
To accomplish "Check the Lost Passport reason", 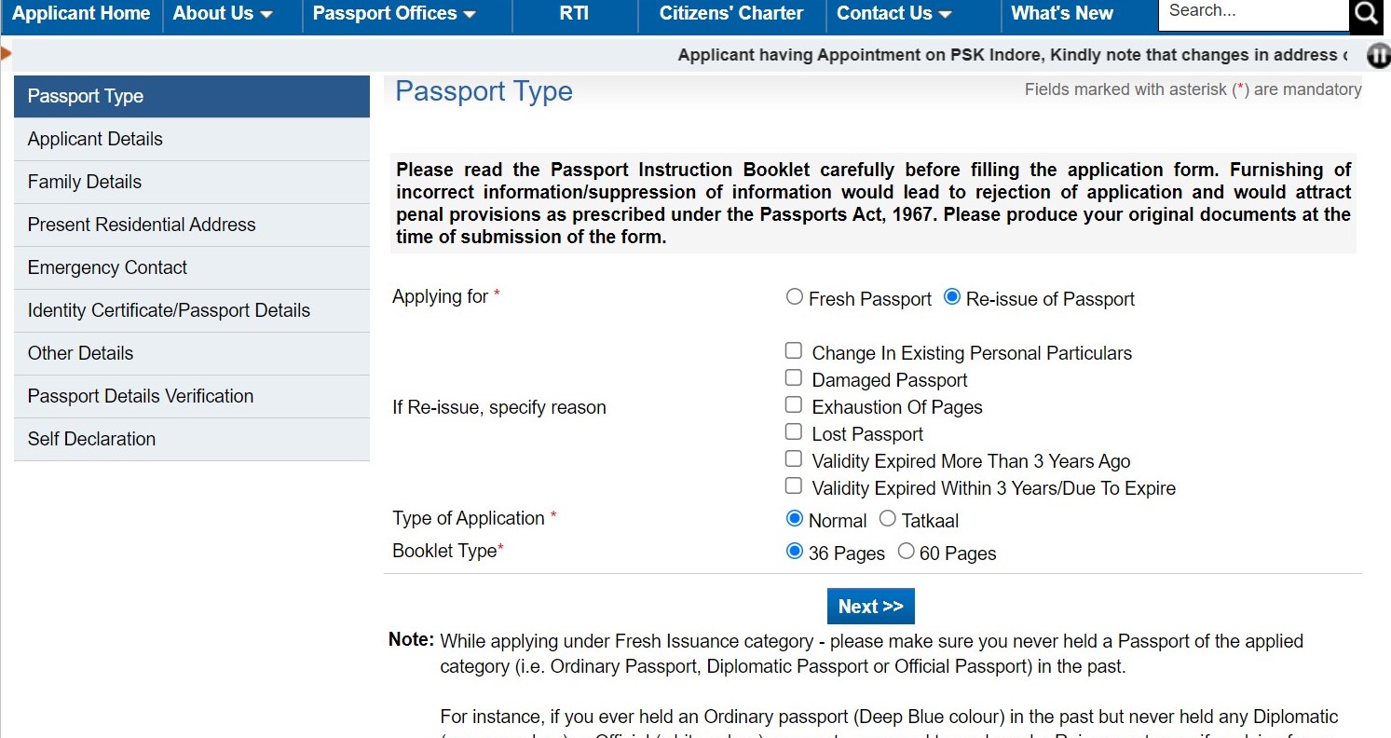I will [794, 432].
